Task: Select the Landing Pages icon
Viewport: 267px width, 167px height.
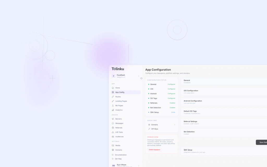Action: click(x=113, y=101)
